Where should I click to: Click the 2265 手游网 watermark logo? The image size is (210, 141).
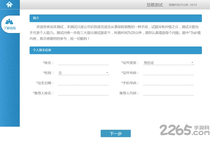tap(184, 130)
